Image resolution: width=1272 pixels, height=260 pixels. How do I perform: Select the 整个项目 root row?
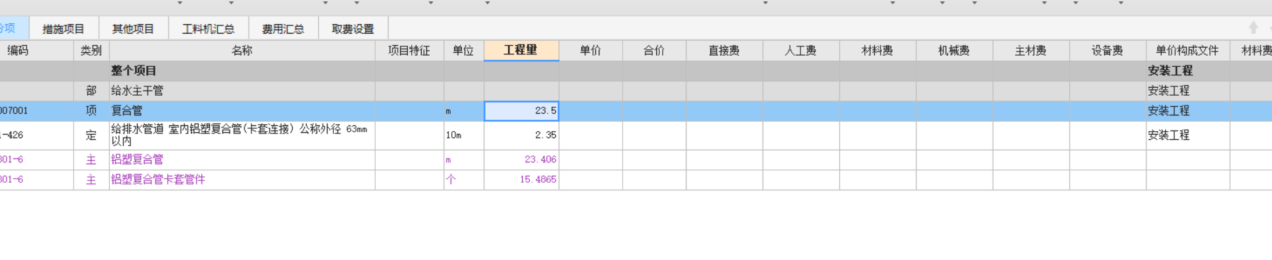click(x=134, y=71)
